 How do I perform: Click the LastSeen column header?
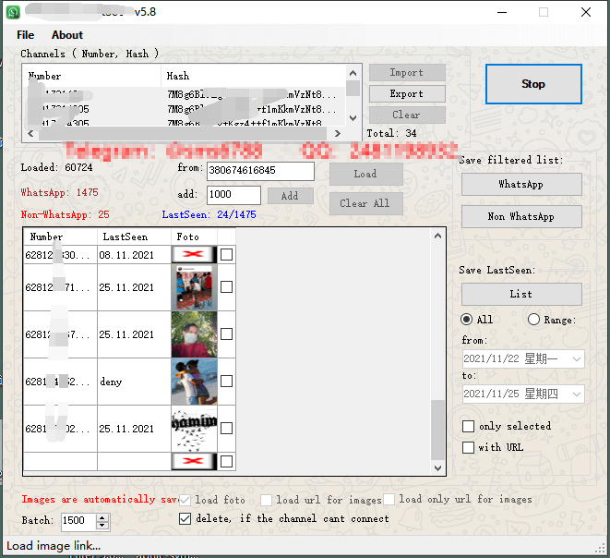tap(134, 237)
